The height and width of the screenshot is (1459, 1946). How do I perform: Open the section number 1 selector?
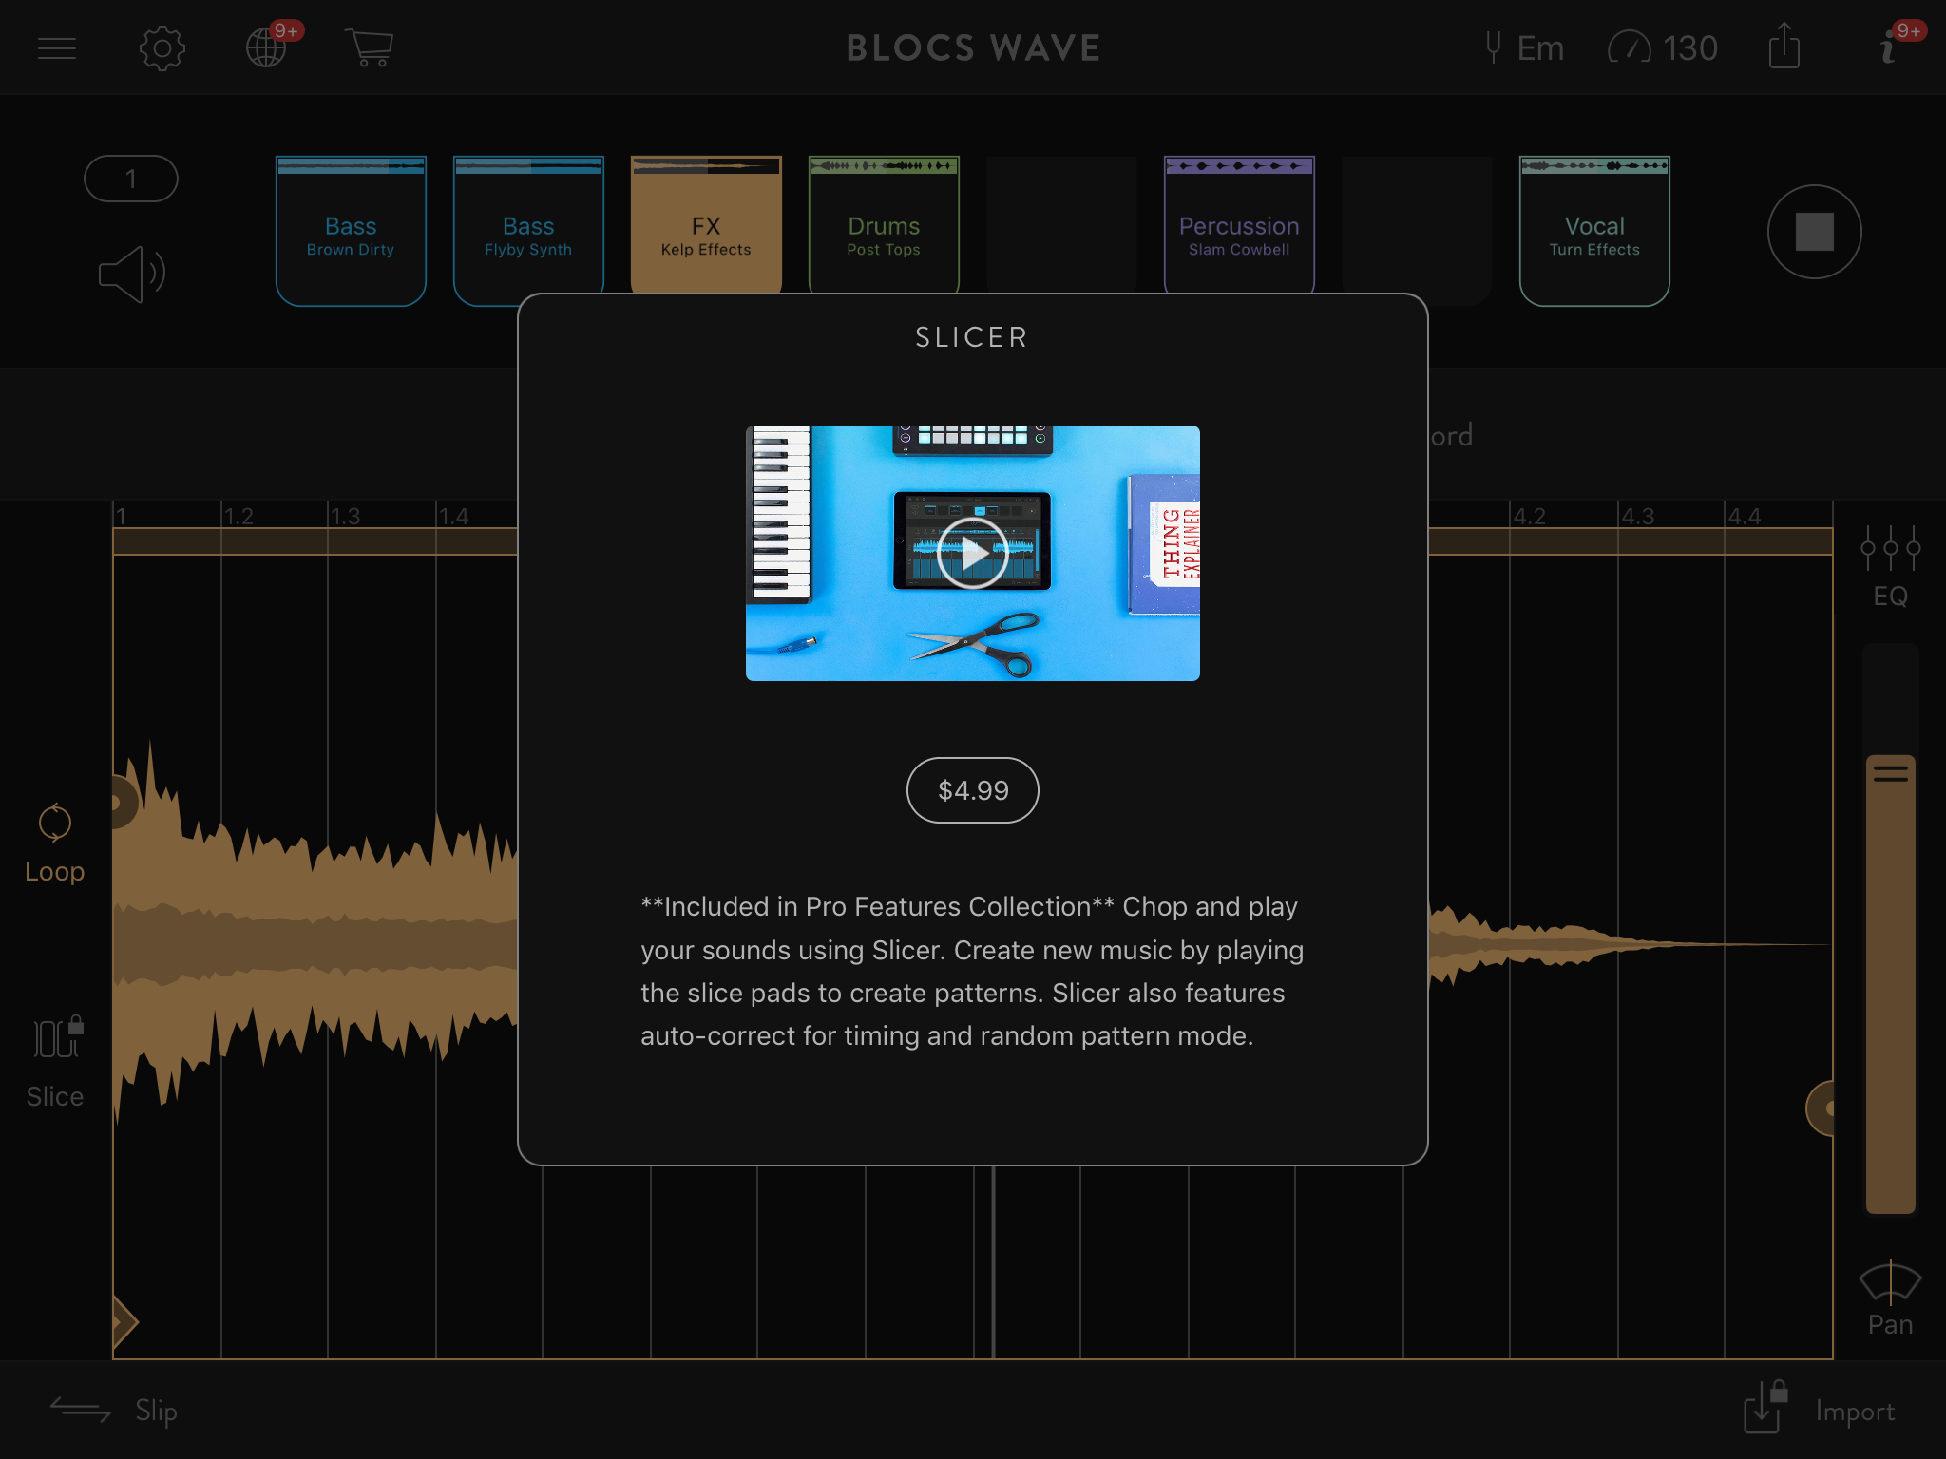coord(131,179)
